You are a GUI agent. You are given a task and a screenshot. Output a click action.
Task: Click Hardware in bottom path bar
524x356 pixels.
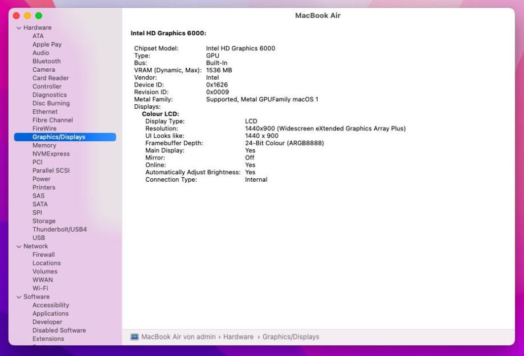238,337
